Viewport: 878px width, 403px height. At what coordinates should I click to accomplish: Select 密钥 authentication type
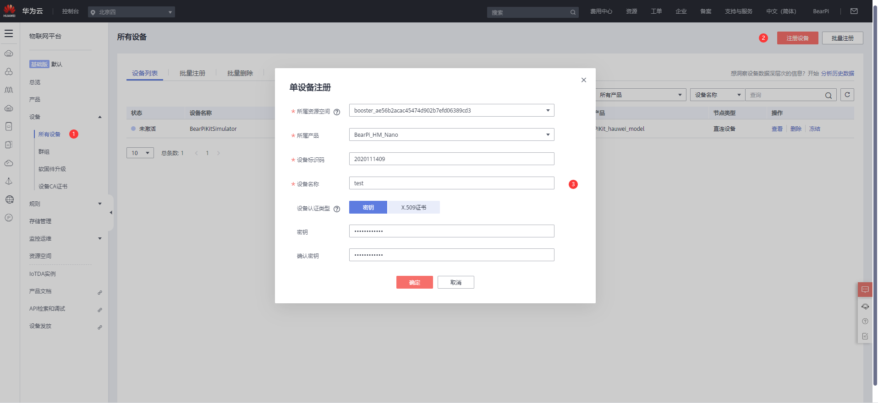[x=368, y=208]
